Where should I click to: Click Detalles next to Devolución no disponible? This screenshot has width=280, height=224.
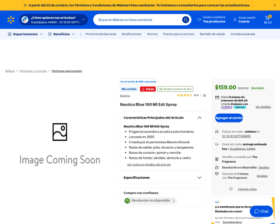point(264,167)
